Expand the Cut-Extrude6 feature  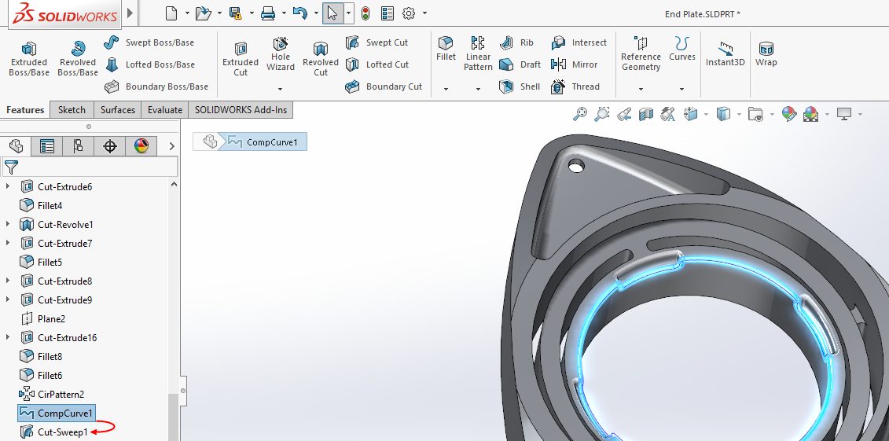point(8,186)
